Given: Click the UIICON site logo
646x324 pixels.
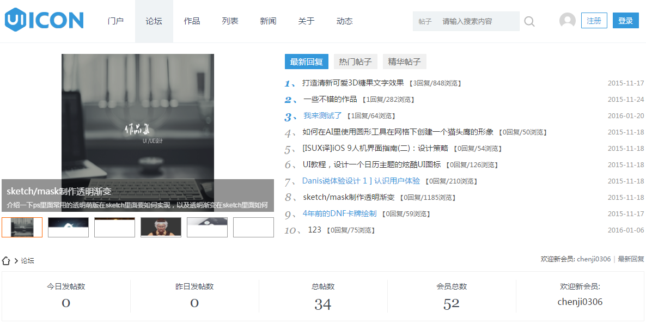Looking at the screenshot, I should click(x=44, y=20).
